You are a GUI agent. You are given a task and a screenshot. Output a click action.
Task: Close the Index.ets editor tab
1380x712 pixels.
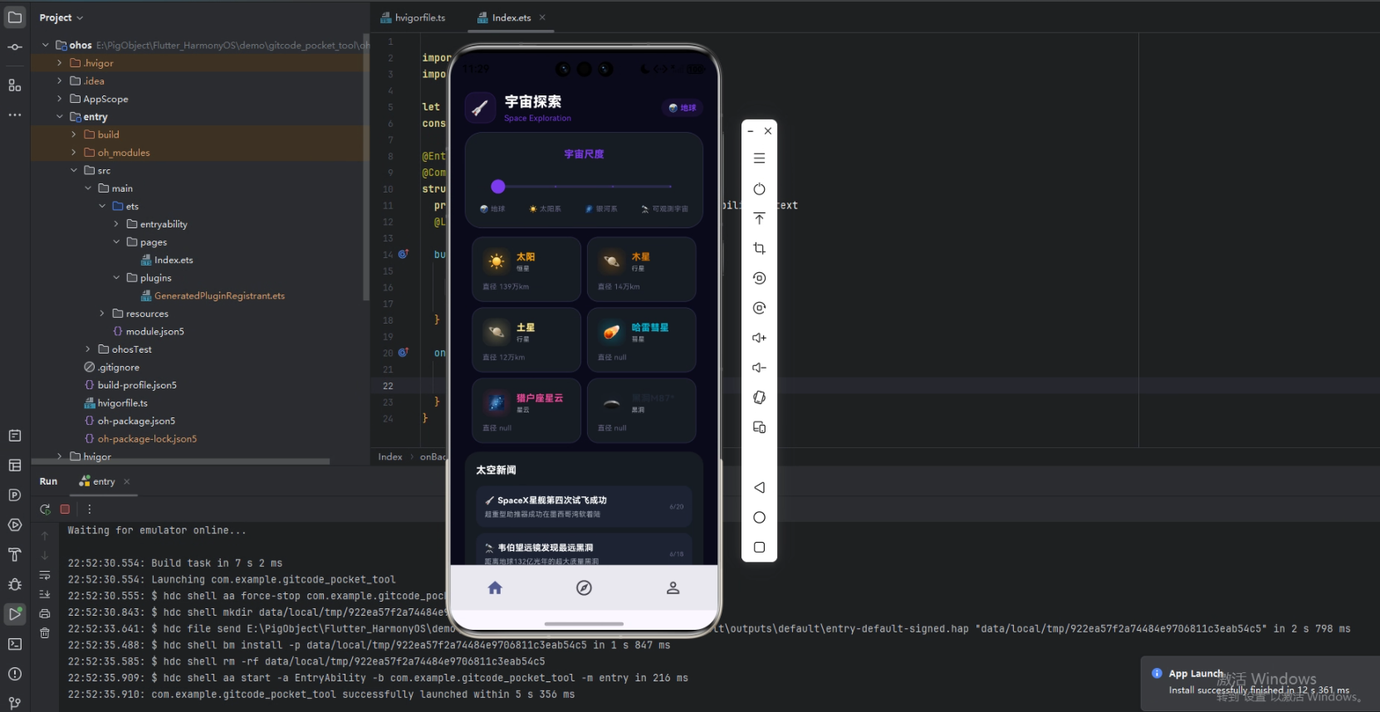(x=542, y=17)
